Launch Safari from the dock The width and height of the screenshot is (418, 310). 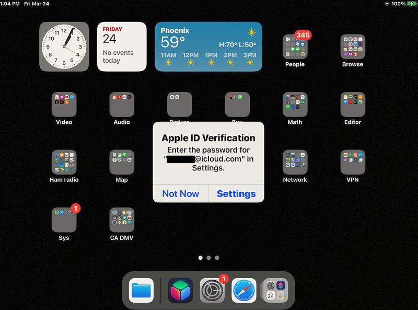(x=243, y=290)
